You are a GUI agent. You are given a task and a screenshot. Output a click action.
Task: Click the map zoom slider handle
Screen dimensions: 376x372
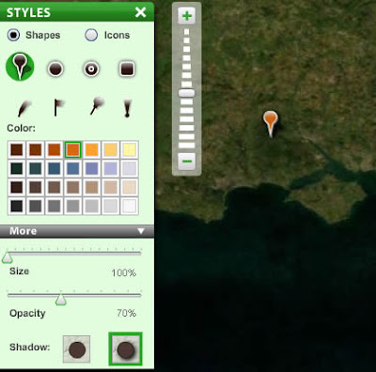(187, 93)
